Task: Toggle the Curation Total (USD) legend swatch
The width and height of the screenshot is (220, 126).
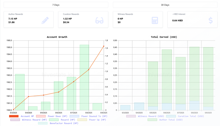Action: (x=171, y=116)
